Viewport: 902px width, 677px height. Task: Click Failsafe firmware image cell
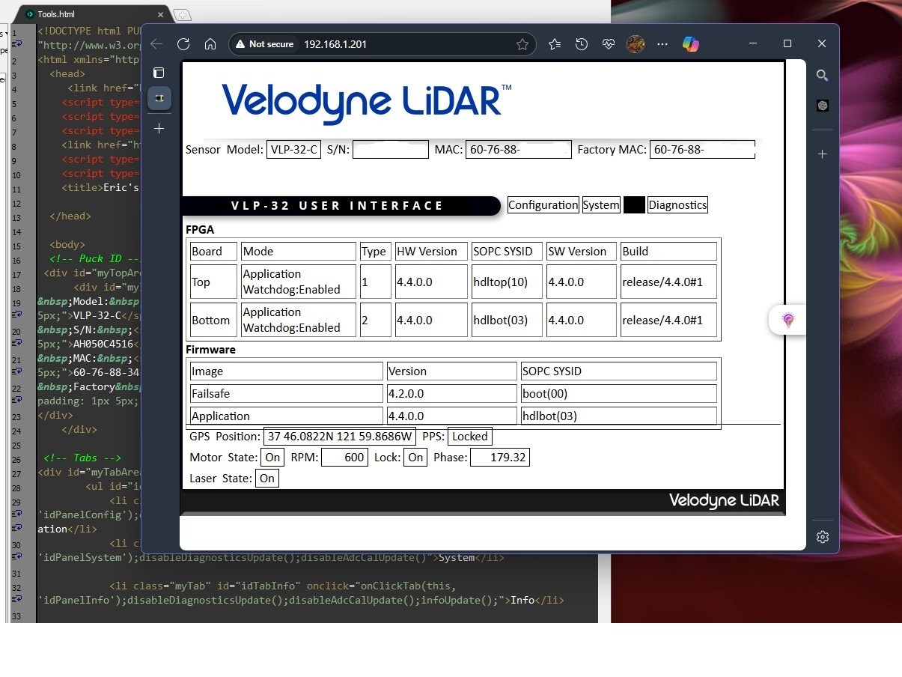pos(286,393)
